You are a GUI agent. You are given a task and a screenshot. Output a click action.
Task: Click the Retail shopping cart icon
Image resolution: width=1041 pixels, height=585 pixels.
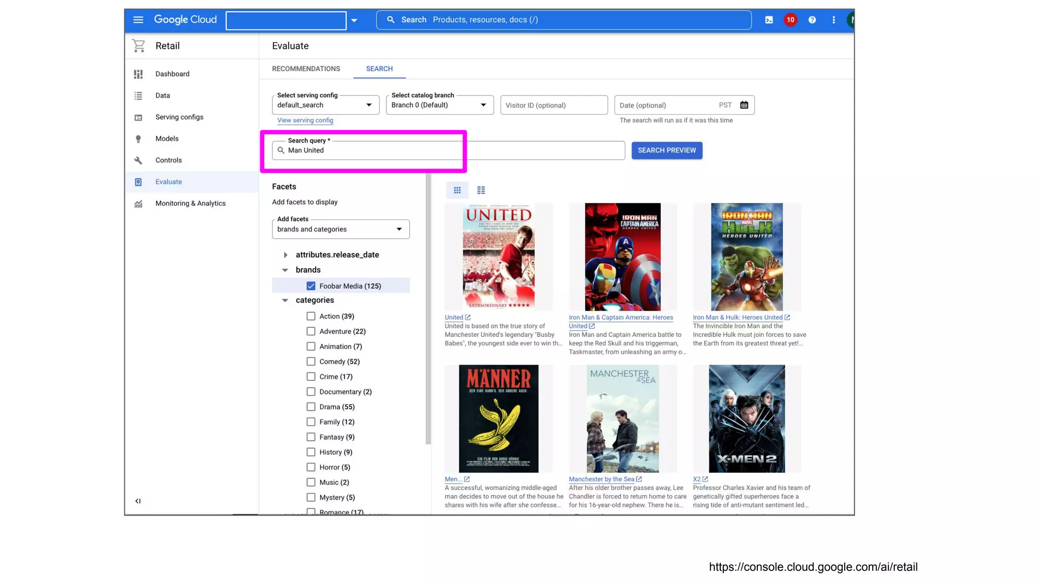point(138,46)
